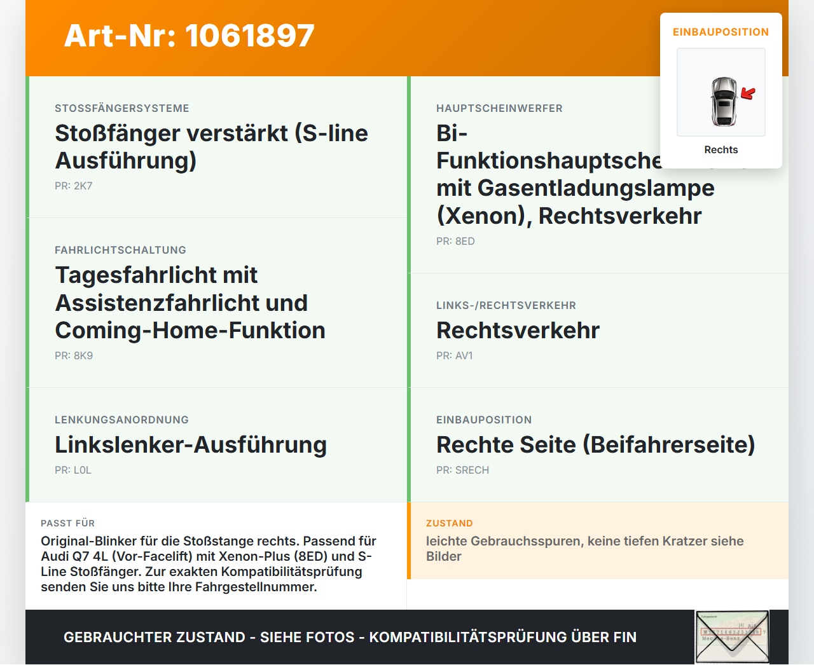Click the 'Rechtsverkehr' heading under LINKS-/RECHTSVERKEHR
This screenshot has width=814, height=665.
[x=518, y=331]
